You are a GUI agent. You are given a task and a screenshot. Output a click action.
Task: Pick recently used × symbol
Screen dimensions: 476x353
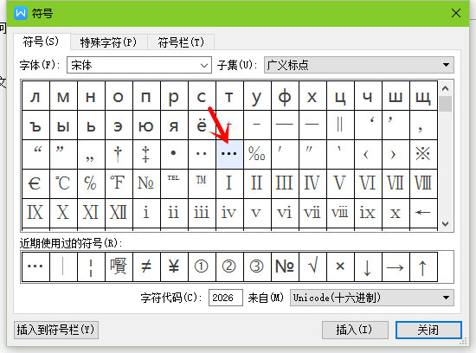point(340,266)
